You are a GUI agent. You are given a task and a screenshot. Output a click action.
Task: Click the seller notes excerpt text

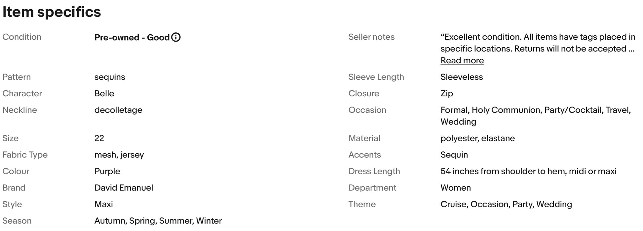point(538,43)
